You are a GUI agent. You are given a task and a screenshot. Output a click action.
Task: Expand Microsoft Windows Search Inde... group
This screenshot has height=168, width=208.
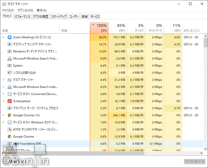coord(4,87)
